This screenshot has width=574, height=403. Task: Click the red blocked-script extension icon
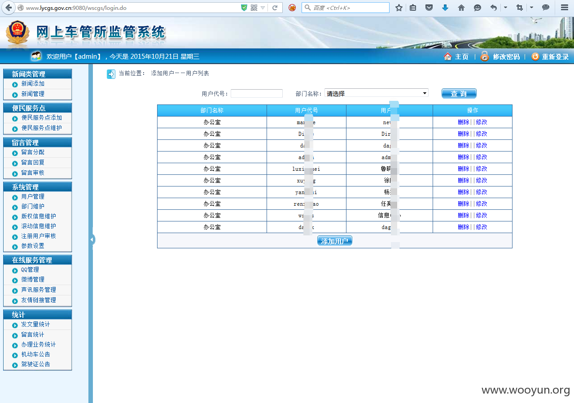point(292,8)
